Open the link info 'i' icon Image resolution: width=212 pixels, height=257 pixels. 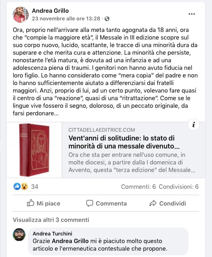click(x=194, y=125)
